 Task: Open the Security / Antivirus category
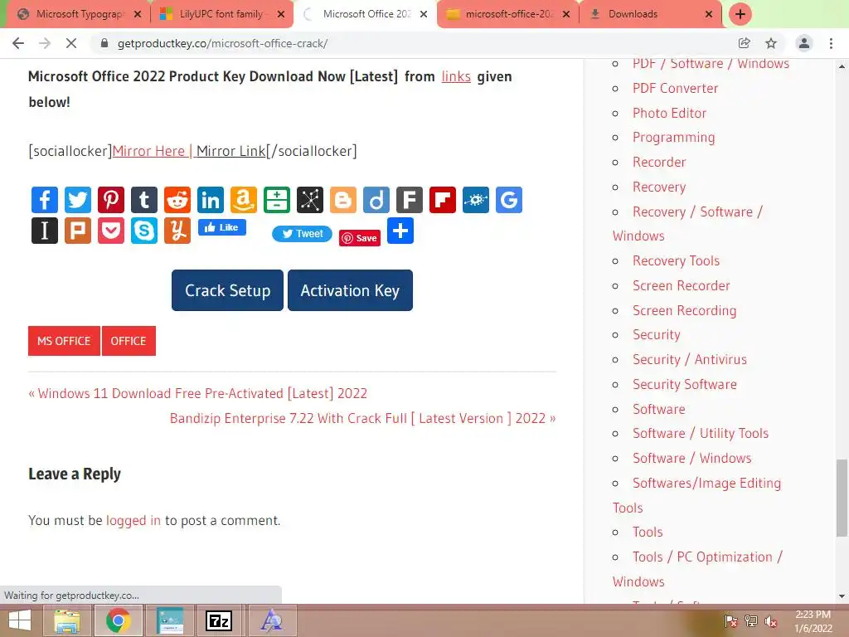(689, 360)
